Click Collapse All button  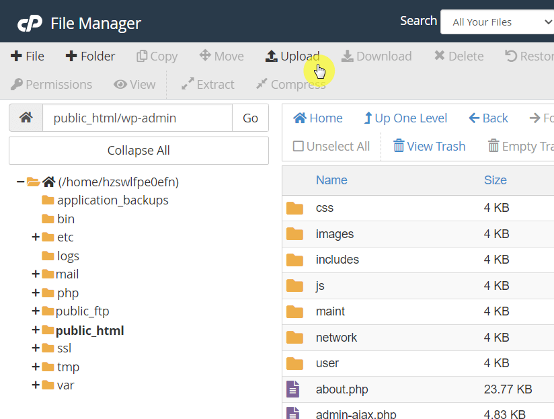click(x=138, y=151)
